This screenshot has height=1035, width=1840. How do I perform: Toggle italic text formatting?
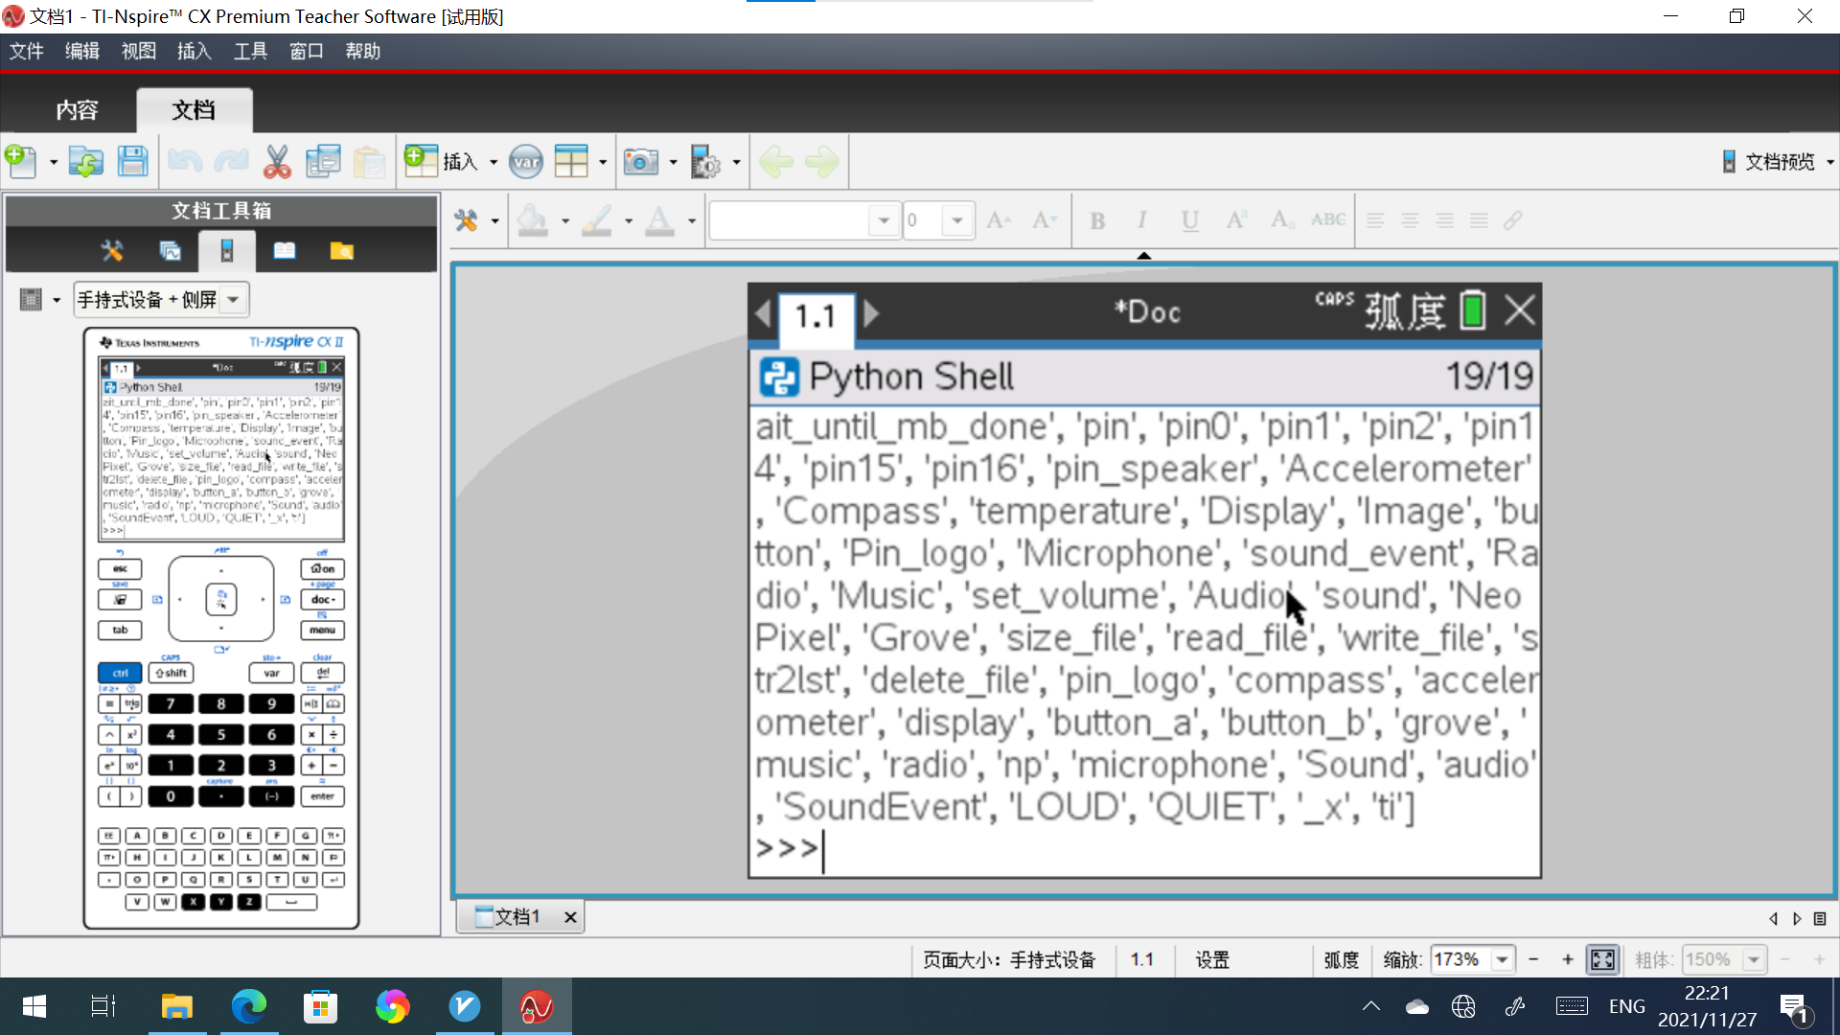coord(1142,220)
